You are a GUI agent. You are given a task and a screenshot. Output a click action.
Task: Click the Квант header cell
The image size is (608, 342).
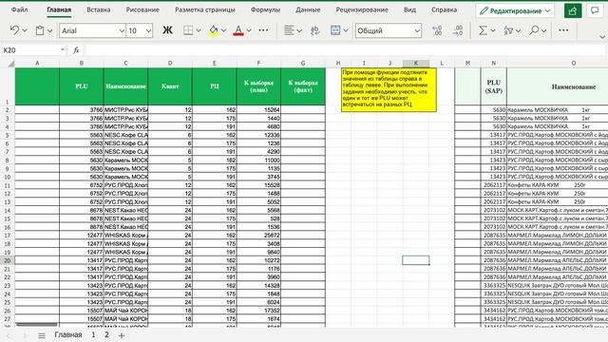click(170, 86)
